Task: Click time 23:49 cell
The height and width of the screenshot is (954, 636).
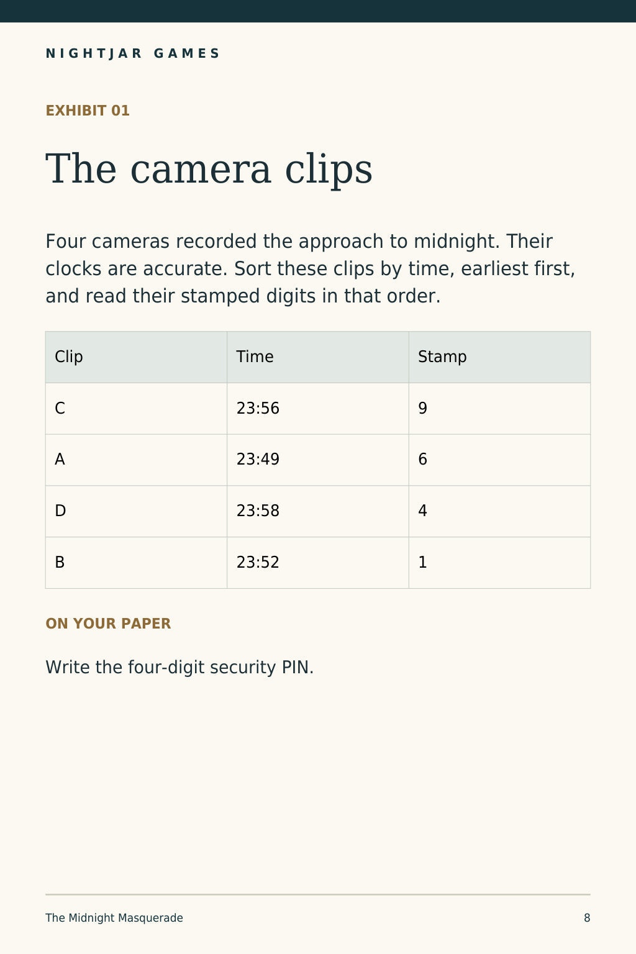Action: 318,460
